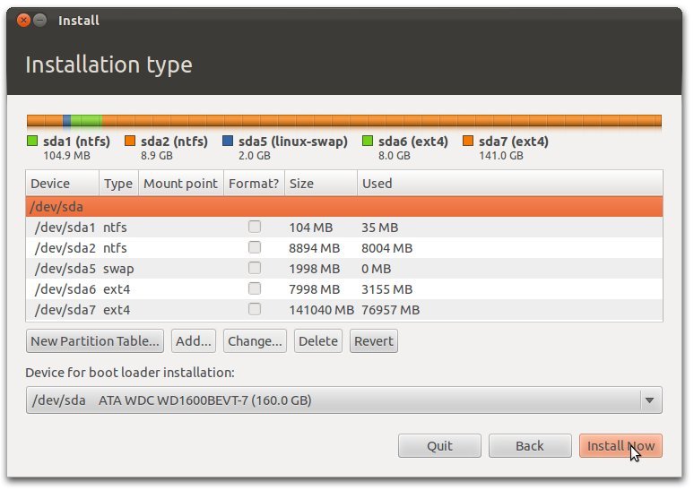Toggle the format checkbox for /dev/sda1
This screenshot has height=490, width=694.
[x=255, y=228]
